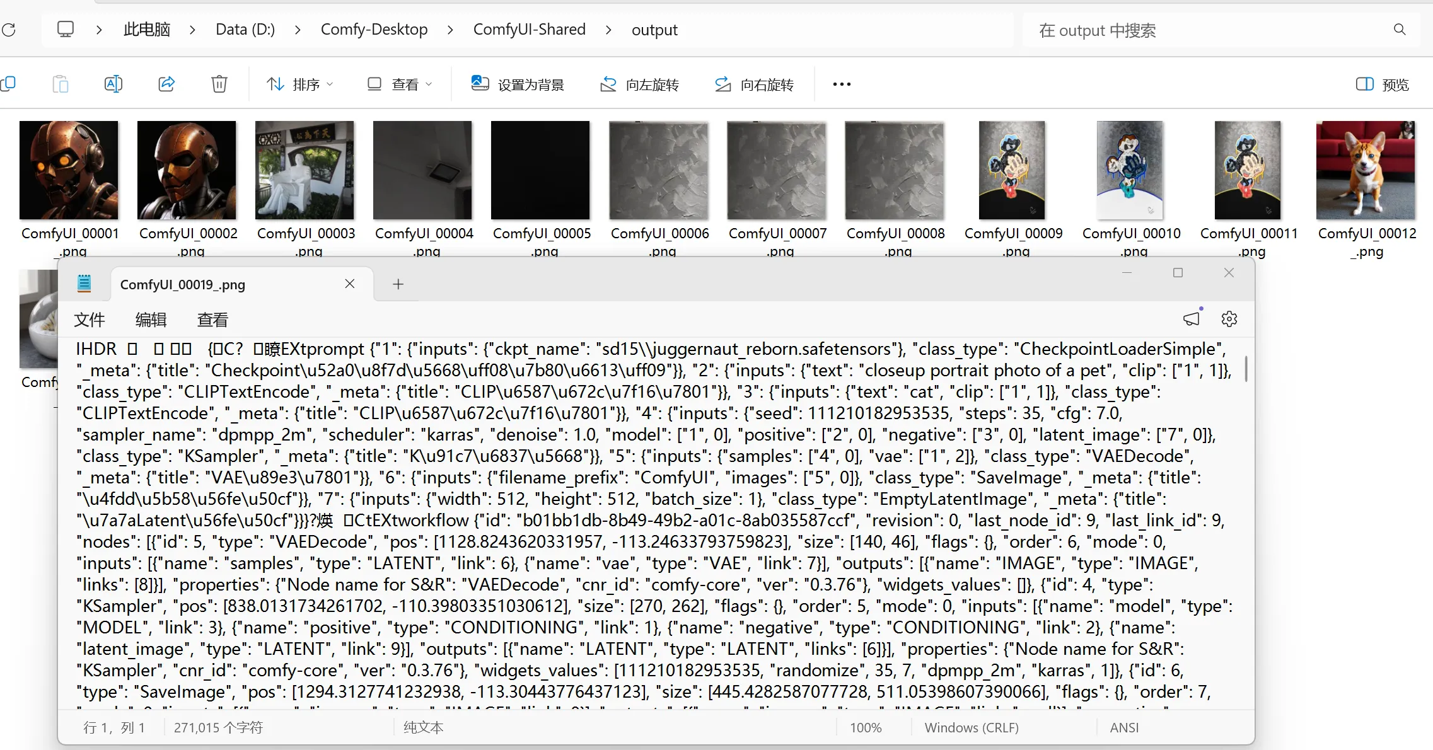Click 行 1, 列 1 status entry
The image size is (1433, 750).
(x=114, y=727)
